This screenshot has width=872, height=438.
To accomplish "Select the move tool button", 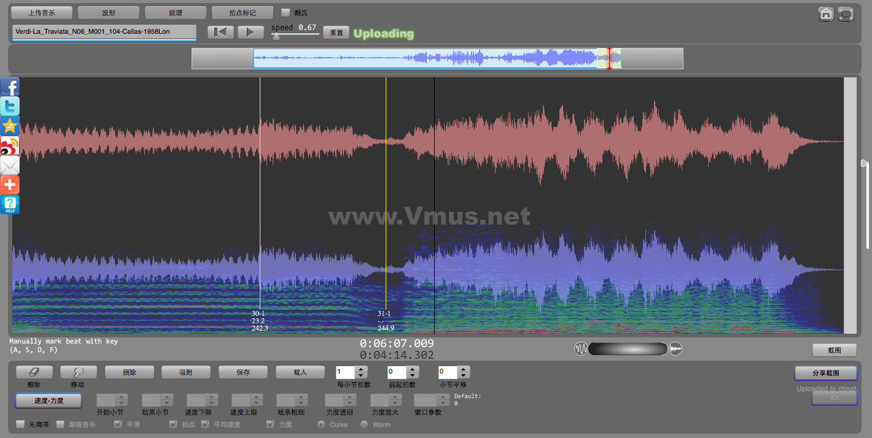I will (78, 372).
